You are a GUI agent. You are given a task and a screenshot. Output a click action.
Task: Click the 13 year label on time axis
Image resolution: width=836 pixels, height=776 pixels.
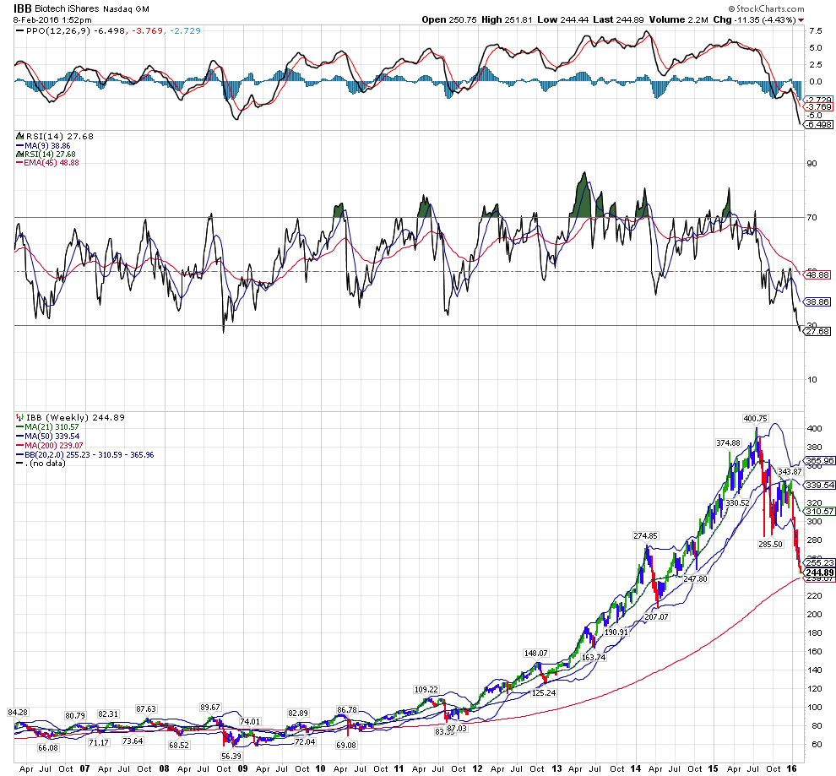pos(556,768)
